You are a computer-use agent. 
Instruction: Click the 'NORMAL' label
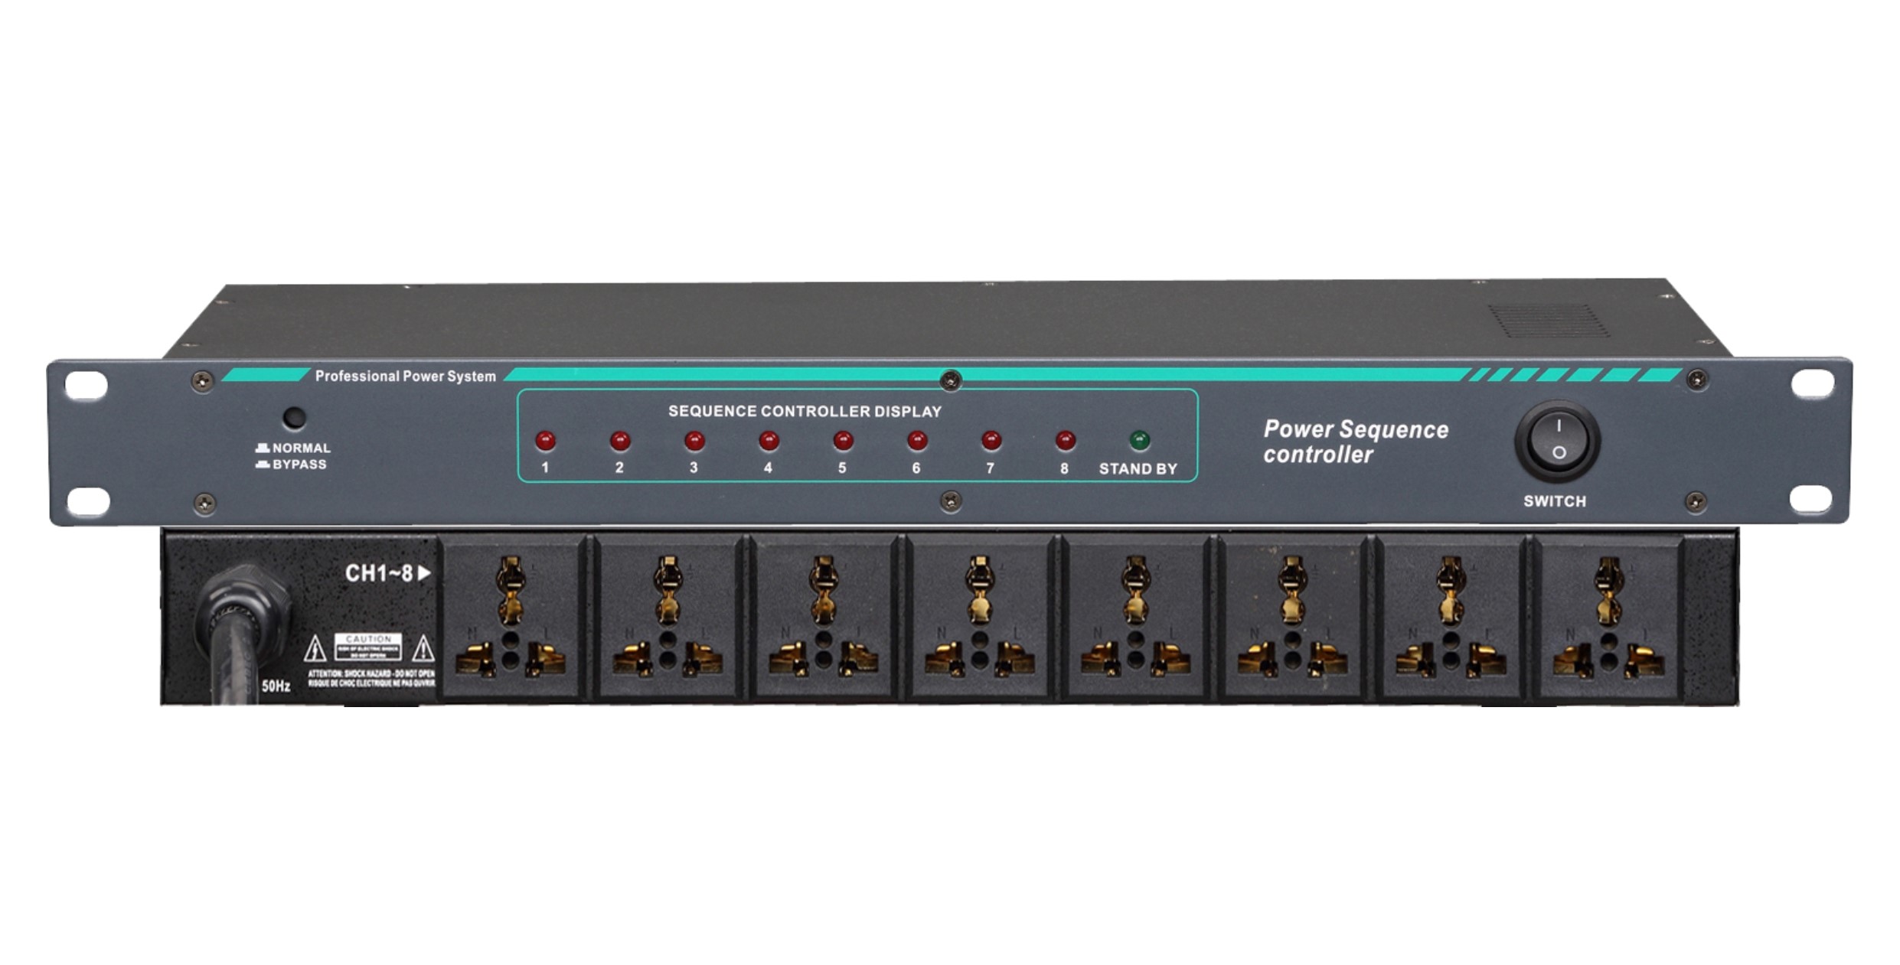click(302, 448)
